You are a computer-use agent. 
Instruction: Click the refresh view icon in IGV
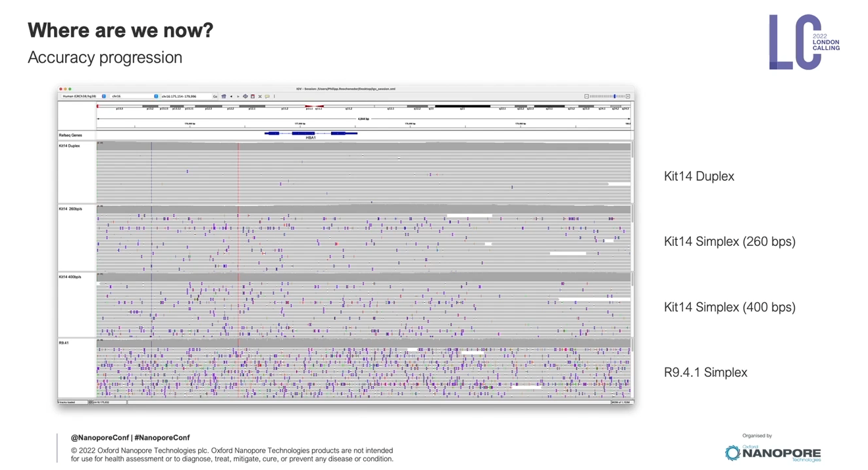click(x=245, y=97)
